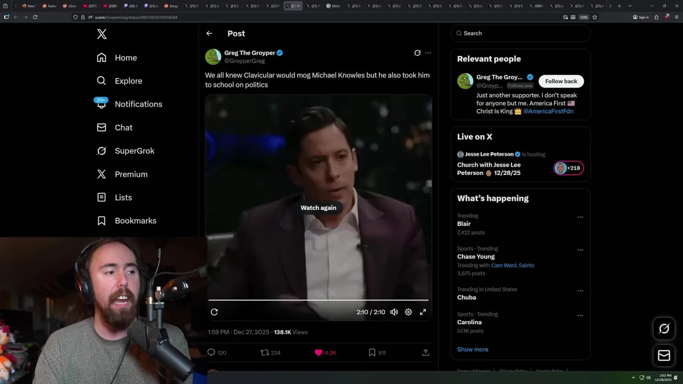The width and height of the screenshot is (683, 384).
Task: Open the @AmericaFirstFdn link
Action: point(548,111)
